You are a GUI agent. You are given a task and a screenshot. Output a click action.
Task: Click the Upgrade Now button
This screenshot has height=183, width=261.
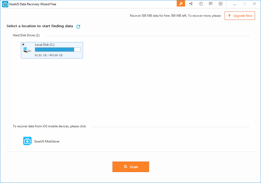point(240,16)
